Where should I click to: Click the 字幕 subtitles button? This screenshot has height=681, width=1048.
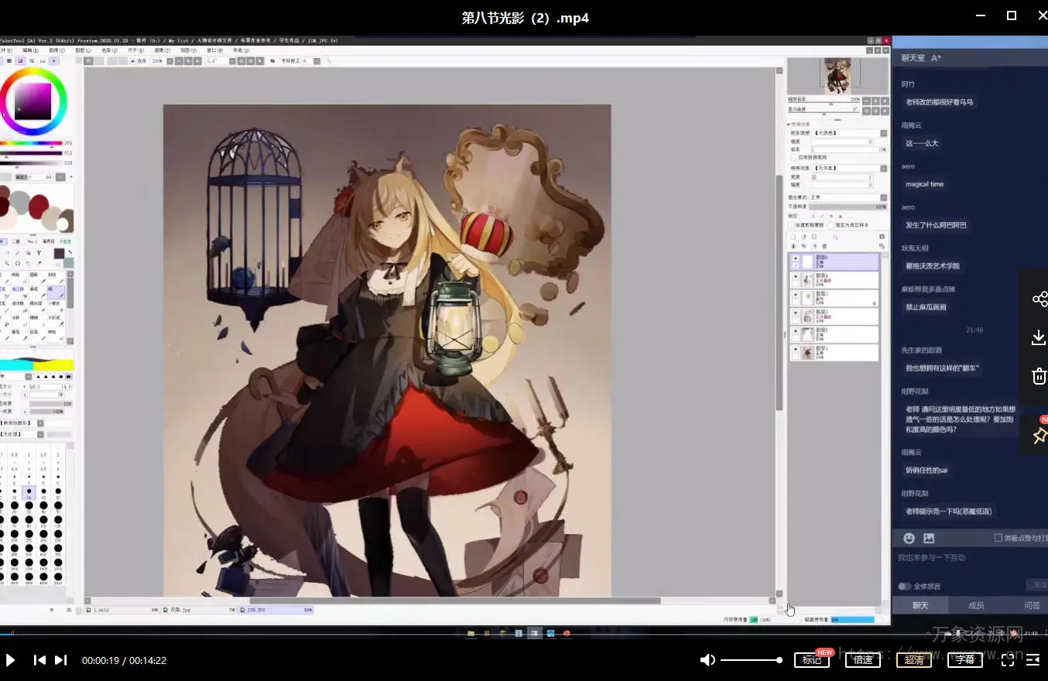(x=964, y=660)
